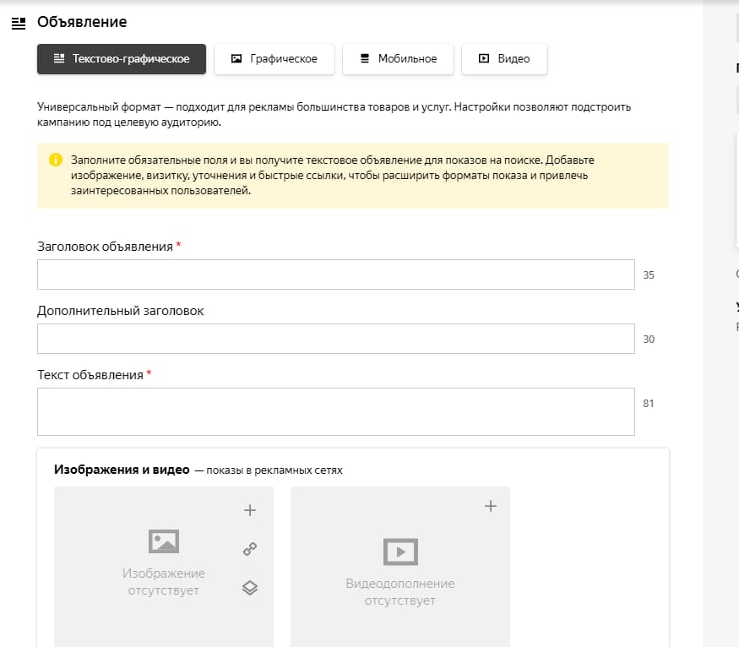
Task: Click the yellow info icon in the notice
Action: click(x=56, y=160)
